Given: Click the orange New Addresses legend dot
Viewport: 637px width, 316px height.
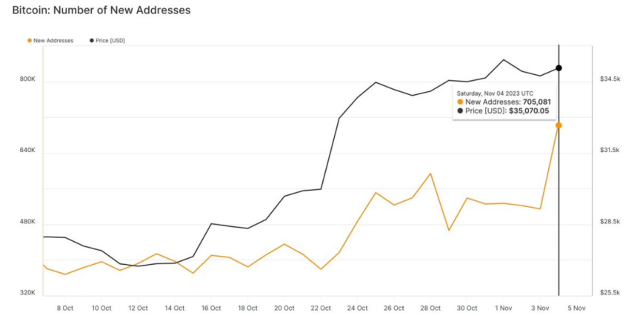Looking at the screenshot, I should pos(30,40).
